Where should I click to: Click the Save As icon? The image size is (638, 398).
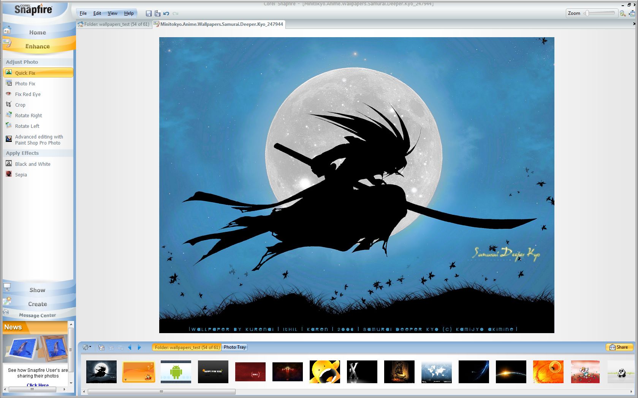pyautogui.click(x=157, y=13)
